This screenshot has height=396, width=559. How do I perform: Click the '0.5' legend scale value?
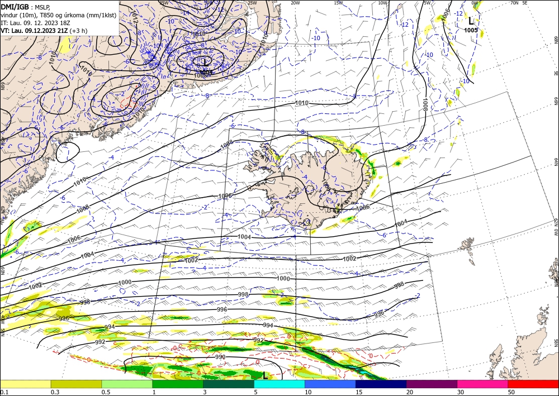105,392
